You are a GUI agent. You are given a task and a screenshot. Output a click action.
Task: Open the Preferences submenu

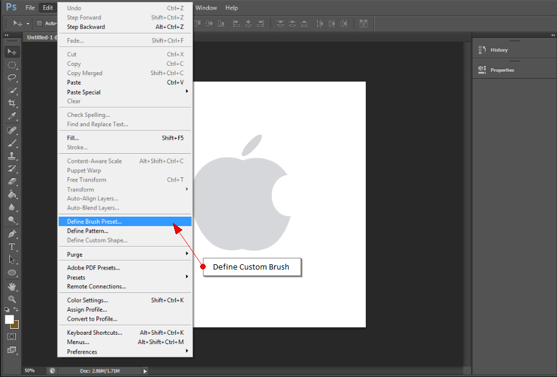point(125,352)
